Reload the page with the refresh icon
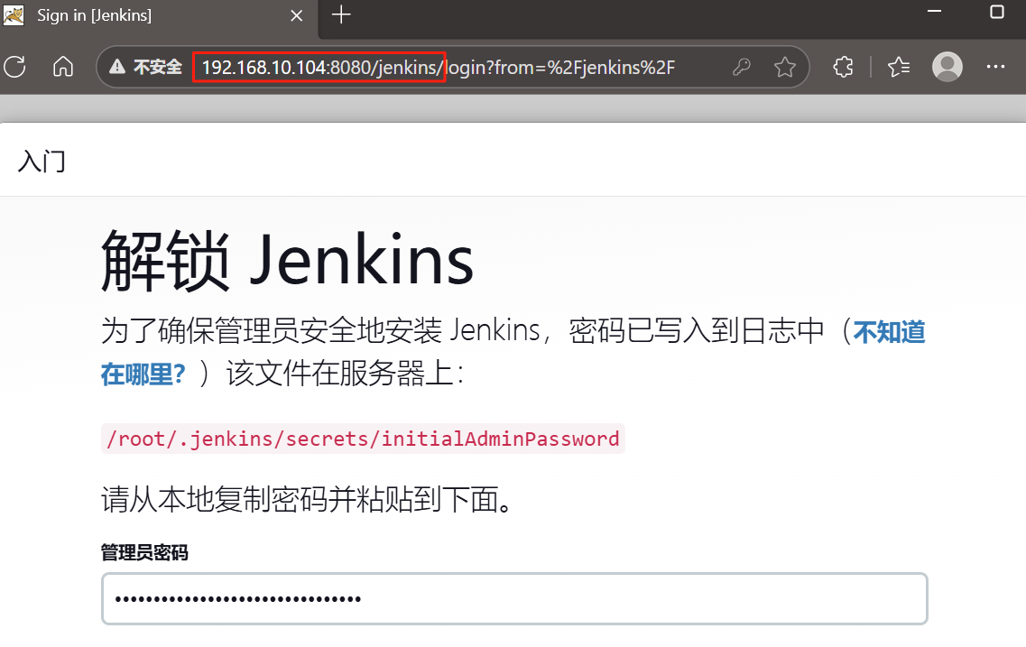1026x647 pixels. click(x=15, y=67)
